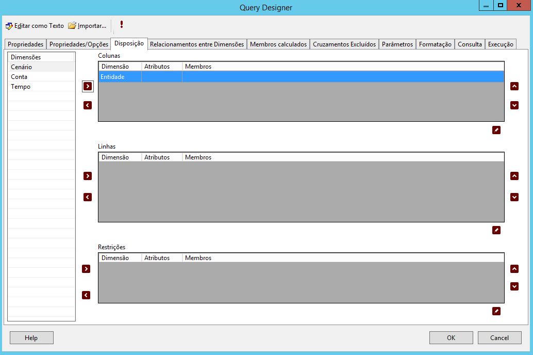Remove dimension from Restrições with left arrow

pyautogui.click(x=86, y=295)
